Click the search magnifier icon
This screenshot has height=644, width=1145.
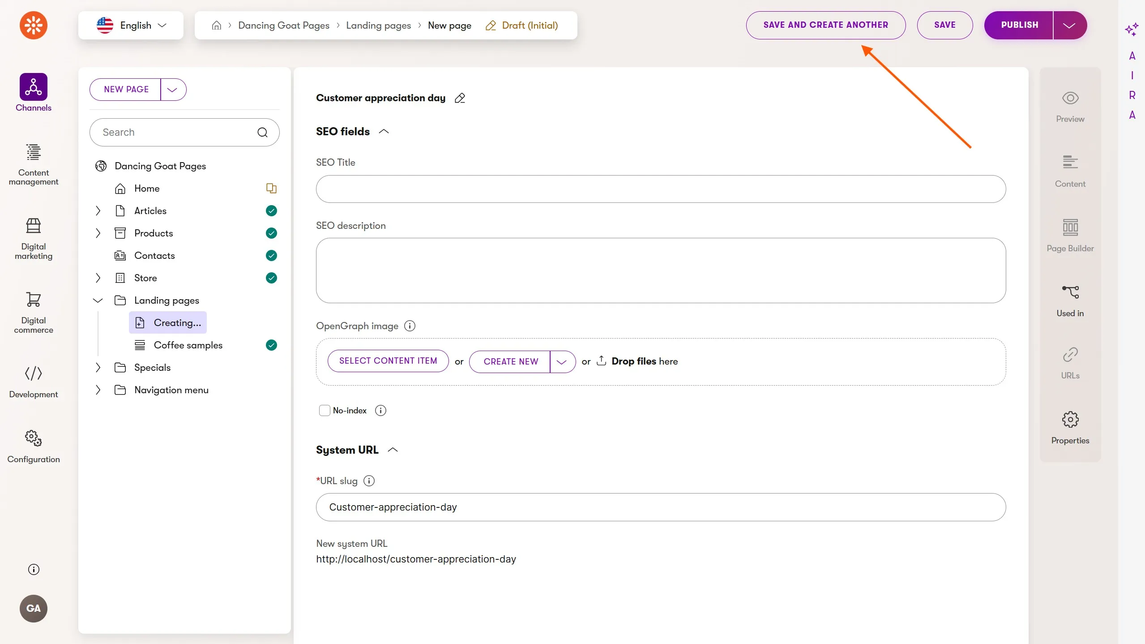(263, 133)
